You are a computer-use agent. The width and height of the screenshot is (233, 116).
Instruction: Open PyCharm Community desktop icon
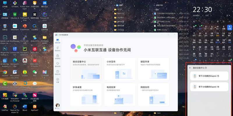coord(25,51)
